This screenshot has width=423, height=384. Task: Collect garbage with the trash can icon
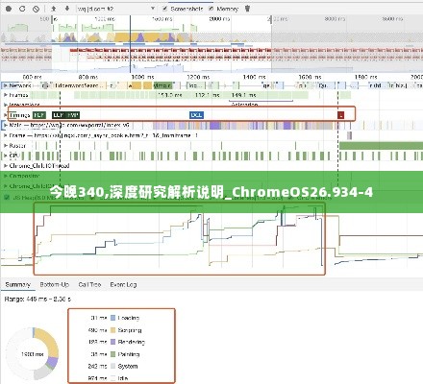(247, 9)
